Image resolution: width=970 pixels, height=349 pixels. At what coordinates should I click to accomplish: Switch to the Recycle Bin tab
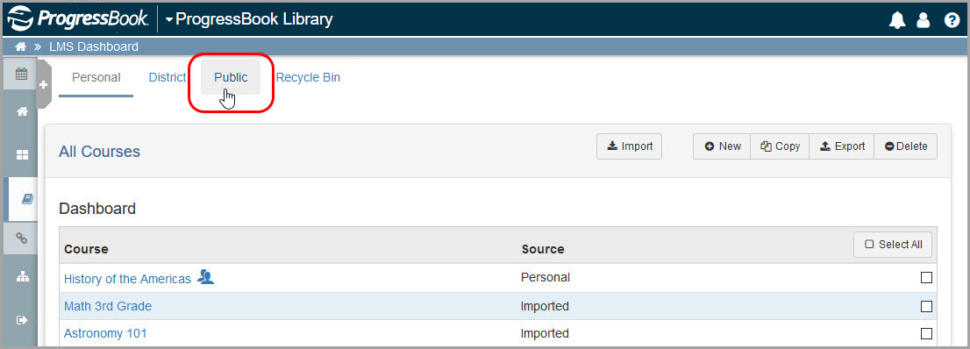(308, 77)
